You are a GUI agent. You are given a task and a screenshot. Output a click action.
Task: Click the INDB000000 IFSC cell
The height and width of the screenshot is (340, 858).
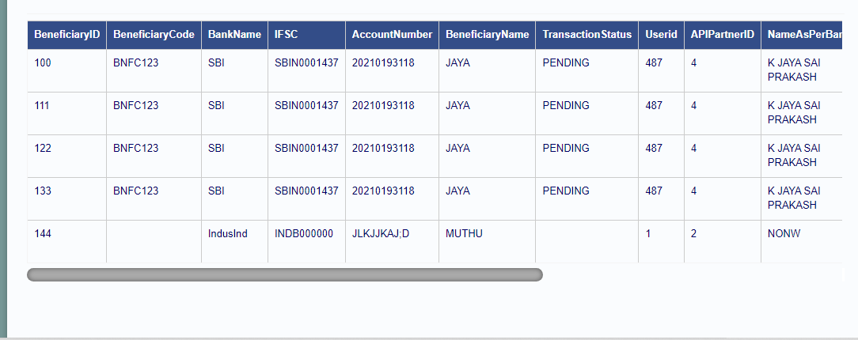306,242
